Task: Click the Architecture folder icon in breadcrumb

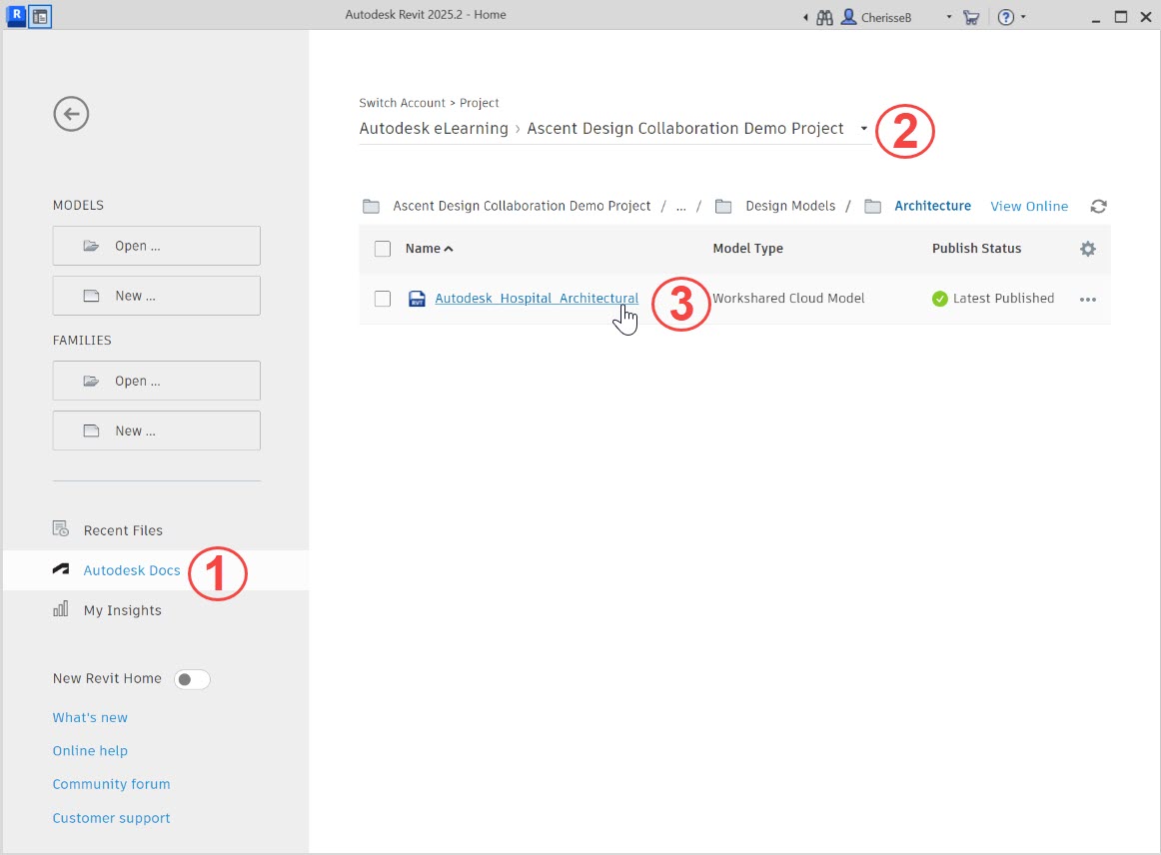Action: click(873, 206)
